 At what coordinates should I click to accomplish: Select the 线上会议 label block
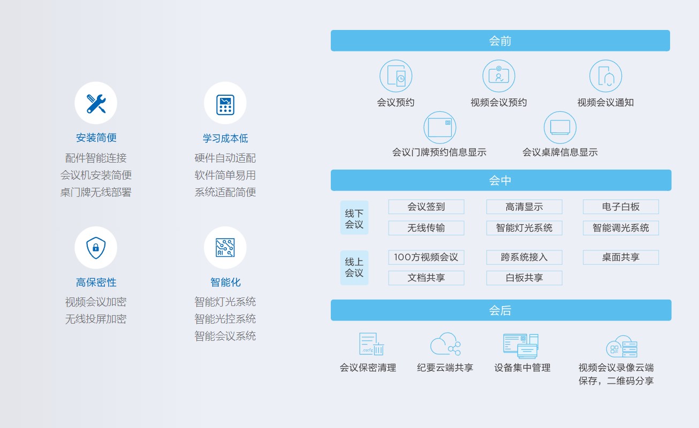pyautogui.click(x=354, y=267)
